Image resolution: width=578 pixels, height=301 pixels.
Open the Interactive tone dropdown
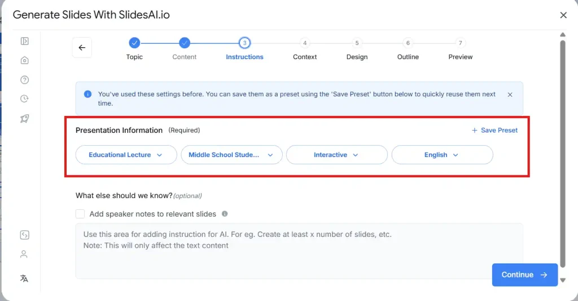[336, 155]
